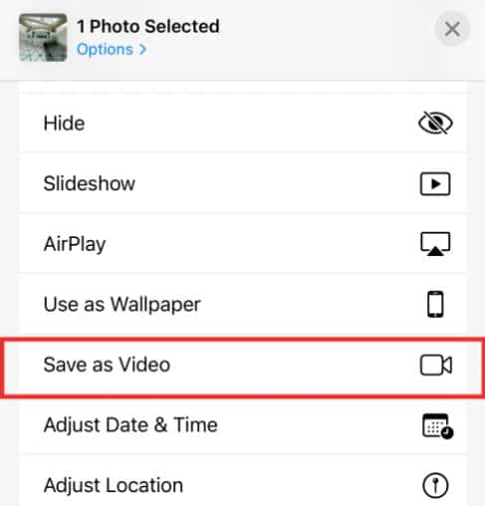The image size is (485, 506).
Task: Tap the share sheet header bar
Action: click(x=242, y=40)
